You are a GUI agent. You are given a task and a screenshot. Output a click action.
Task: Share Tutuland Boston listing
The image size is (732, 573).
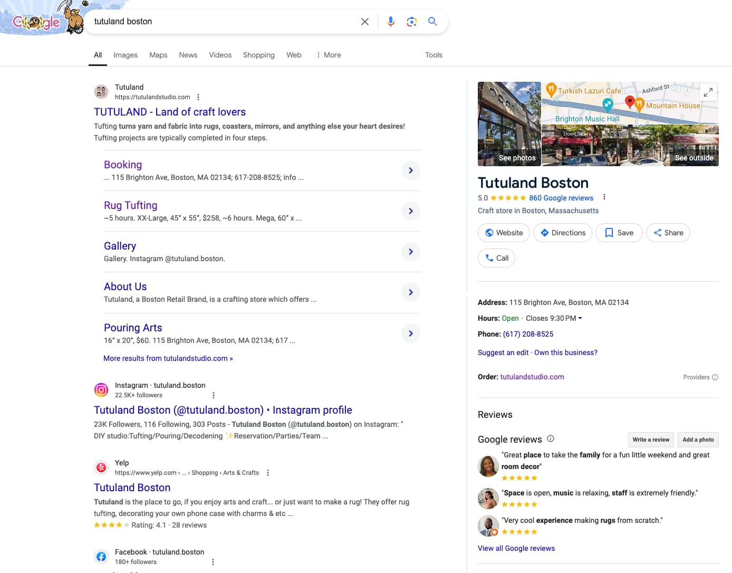[668, 233]
